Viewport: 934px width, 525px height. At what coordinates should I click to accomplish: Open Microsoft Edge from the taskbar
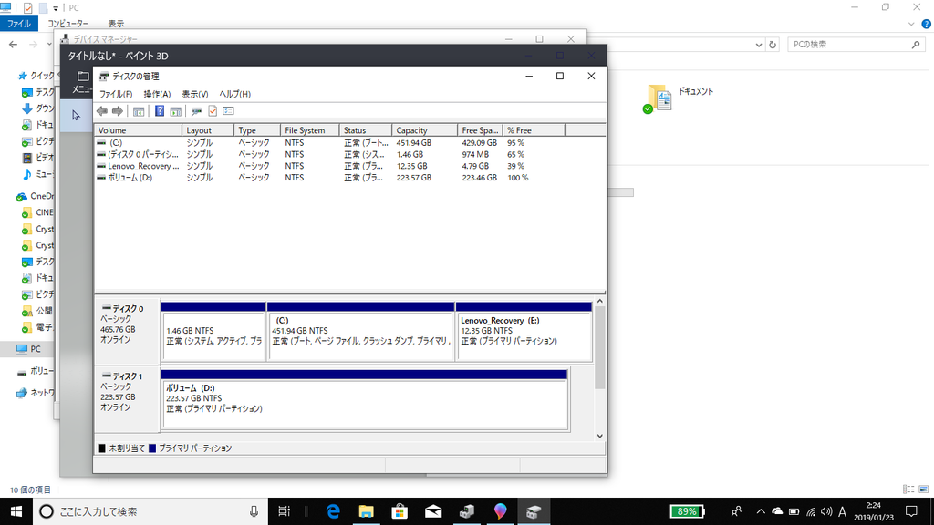pos(333,511)
